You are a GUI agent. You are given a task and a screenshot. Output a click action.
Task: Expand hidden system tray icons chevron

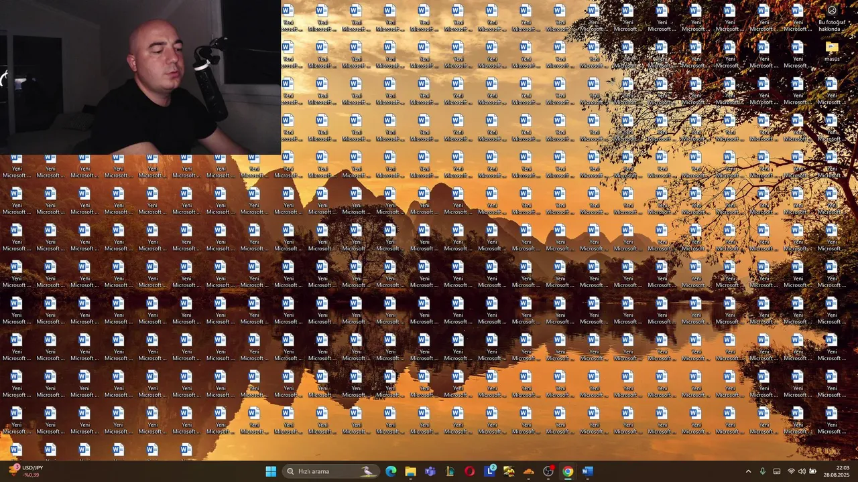click(x=748, y=471)
